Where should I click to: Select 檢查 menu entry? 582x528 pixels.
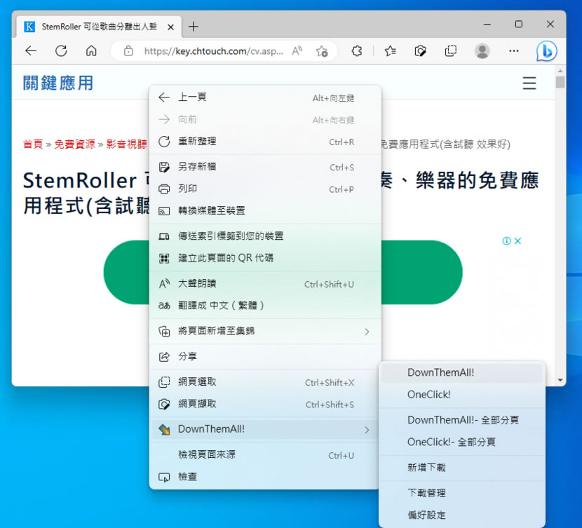(x=265, y=477)
